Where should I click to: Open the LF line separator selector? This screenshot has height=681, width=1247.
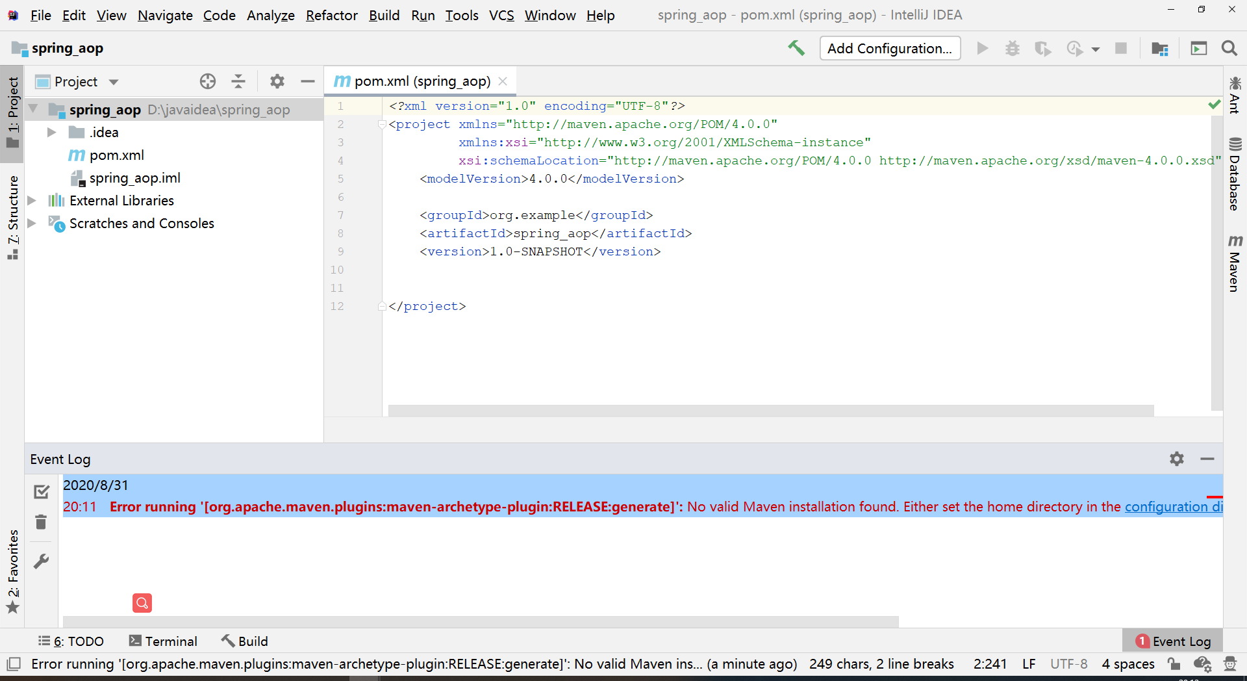[1029, 664]
